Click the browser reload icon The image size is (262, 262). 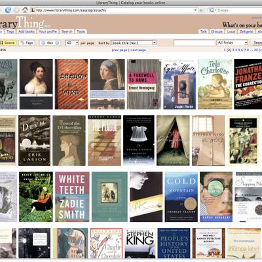(x=8, y=10)
